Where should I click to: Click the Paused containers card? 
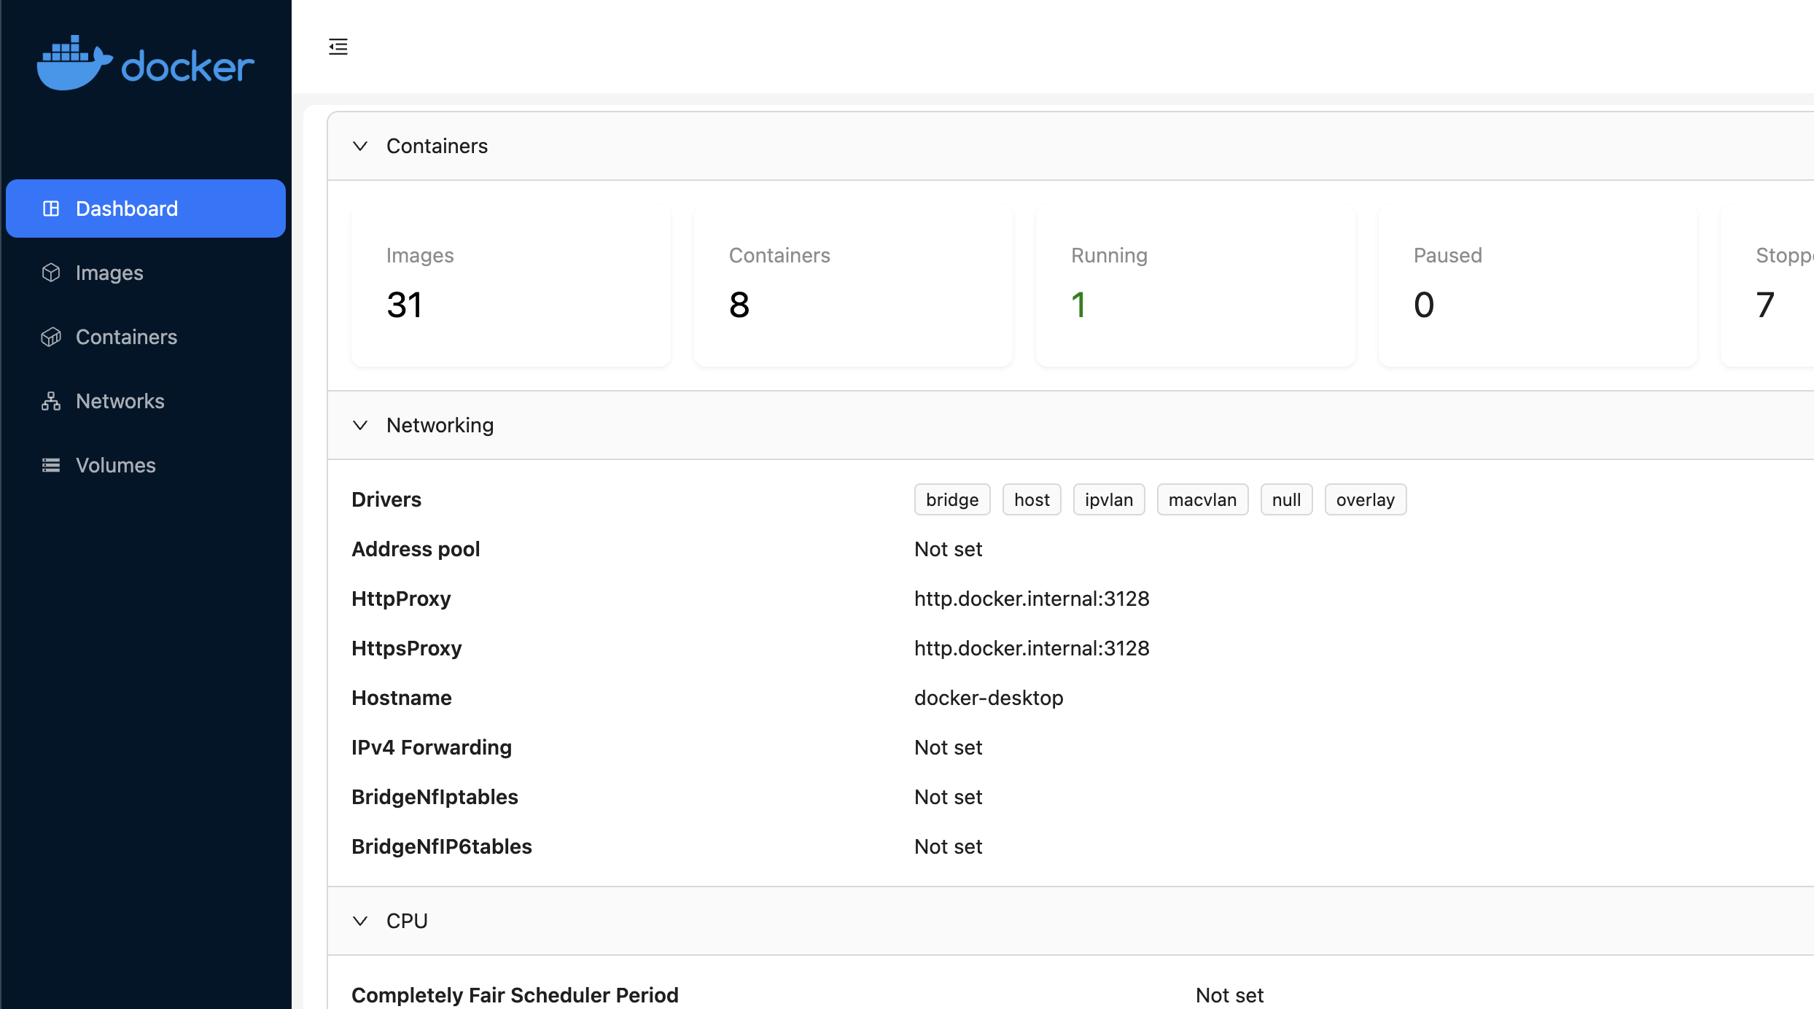pos(1537,285)
